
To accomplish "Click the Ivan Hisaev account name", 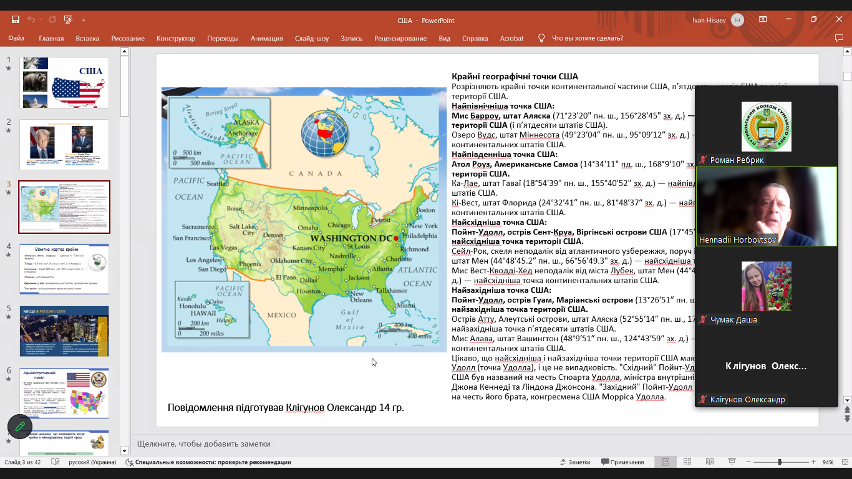I will (x=709, y=20).
